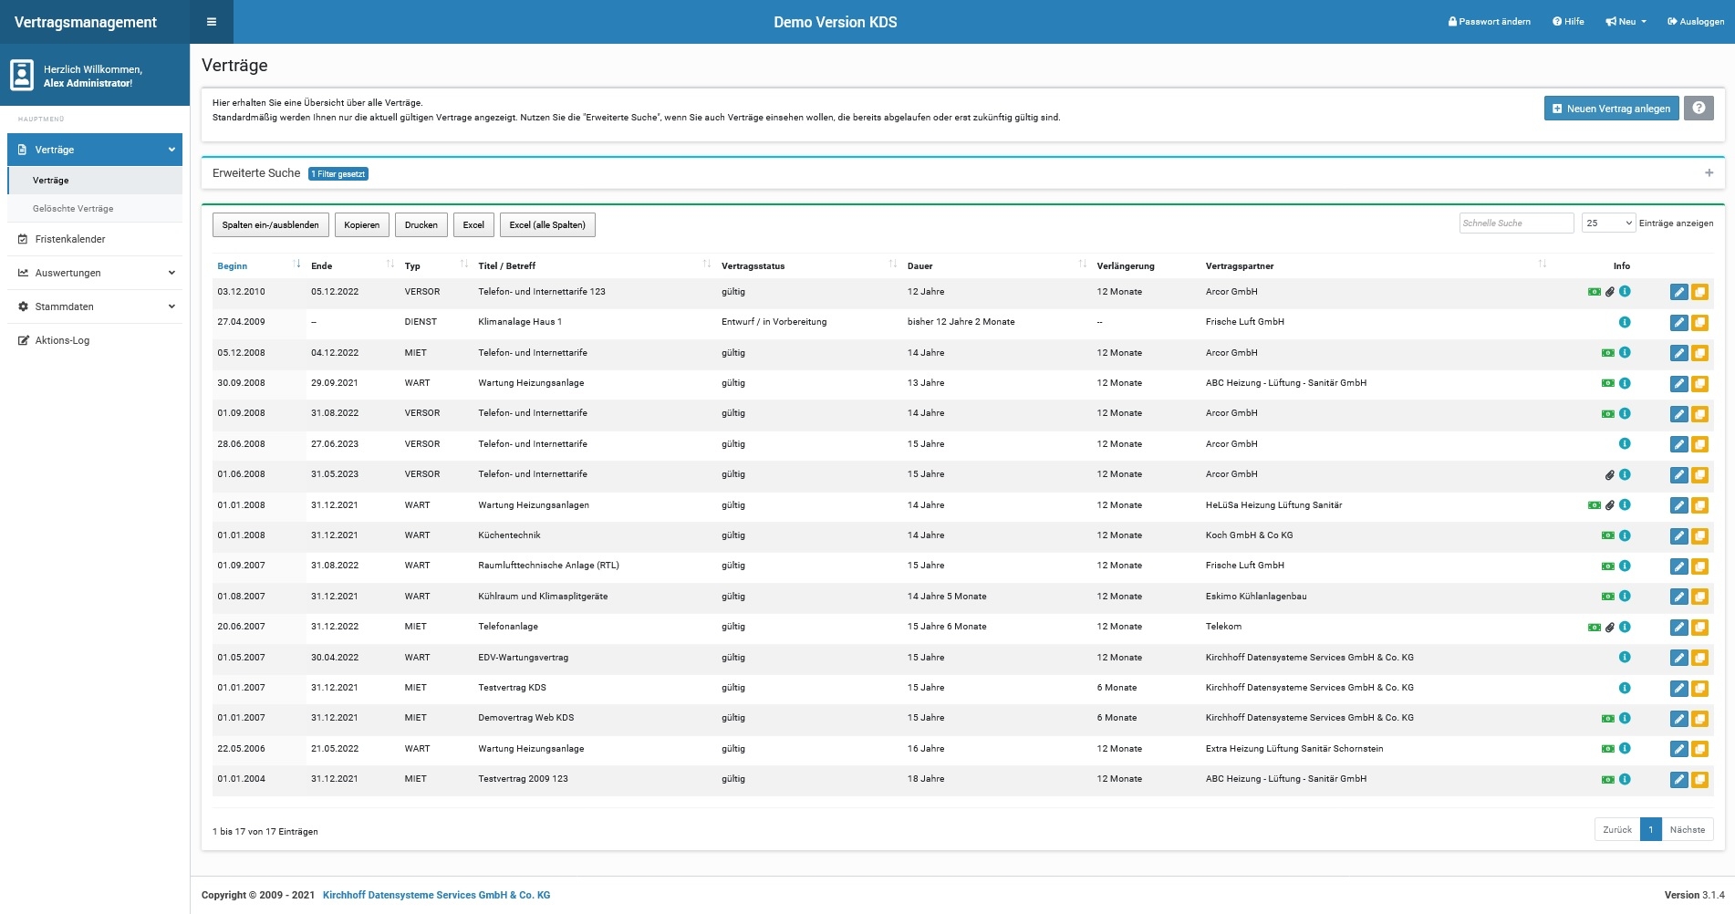Click money icon for Testvertrag 2009 123
The image size is (1735, 914).
pyautogui.click(x=1607, y=780)
